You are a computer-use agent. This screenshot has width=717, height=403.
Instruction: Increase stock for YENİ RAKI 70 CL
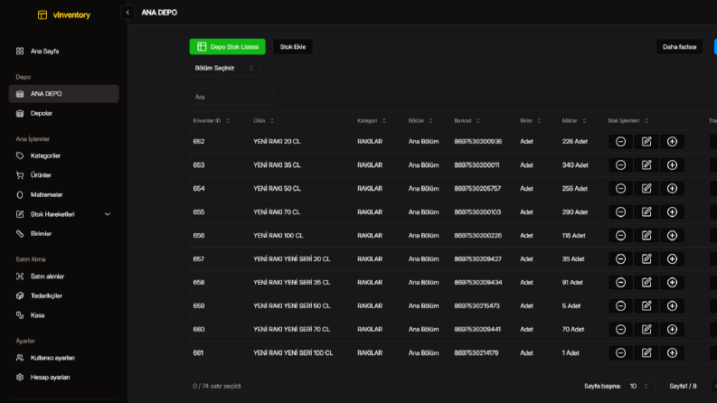(672, 212)
